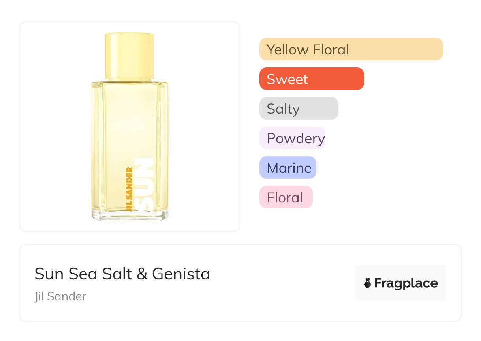Click the yellow bottle cap
Screen dimensions: 481x341
(x=129, y=55)
